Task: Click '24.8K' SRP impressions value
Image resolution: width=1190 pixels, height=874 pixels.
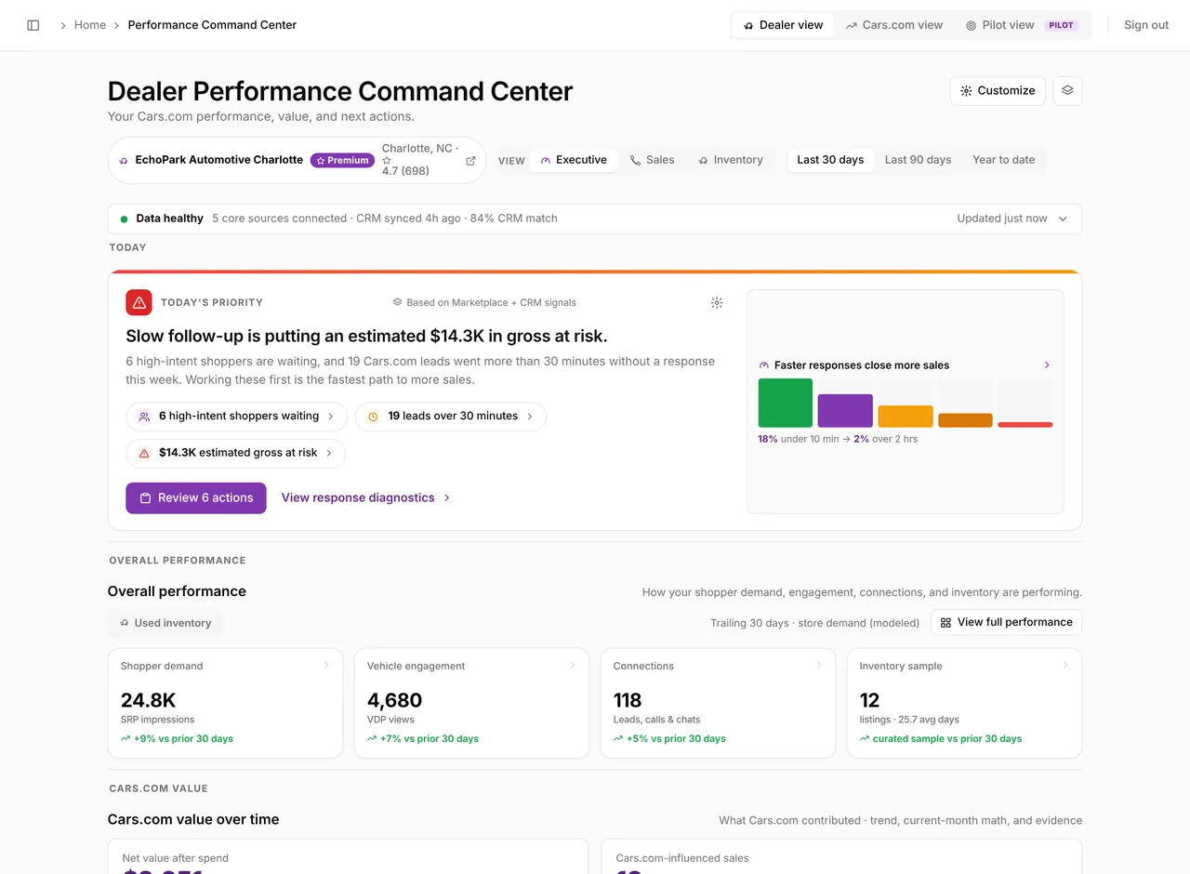Action: [149, 700]
